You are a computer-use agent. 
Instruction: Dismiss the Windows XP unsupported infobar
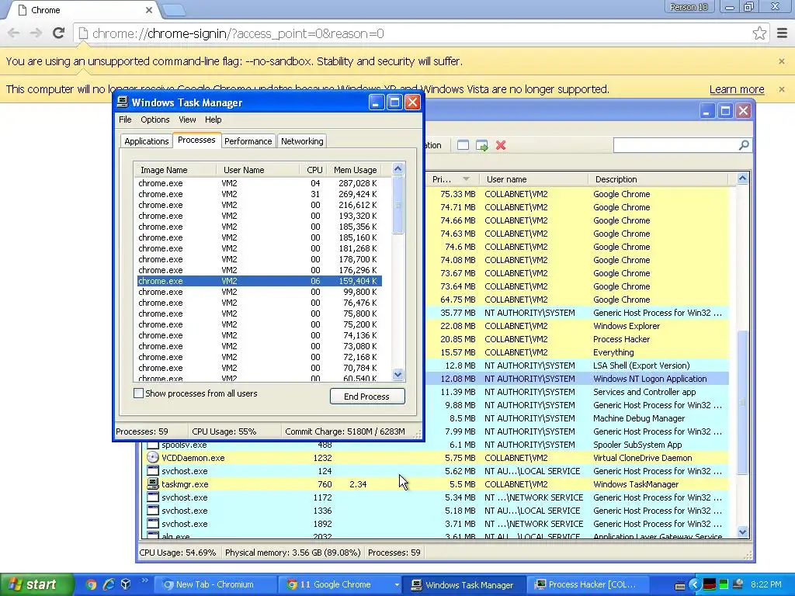(x=781, y=89)
